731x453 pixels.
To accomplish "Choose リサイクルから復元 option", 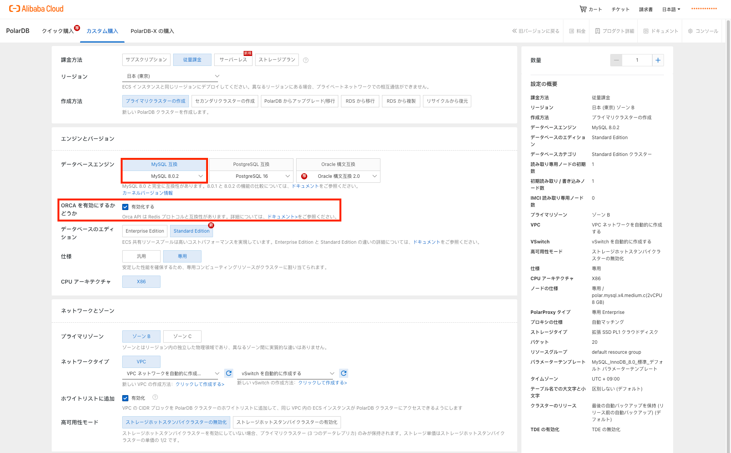I will (447, 101).
